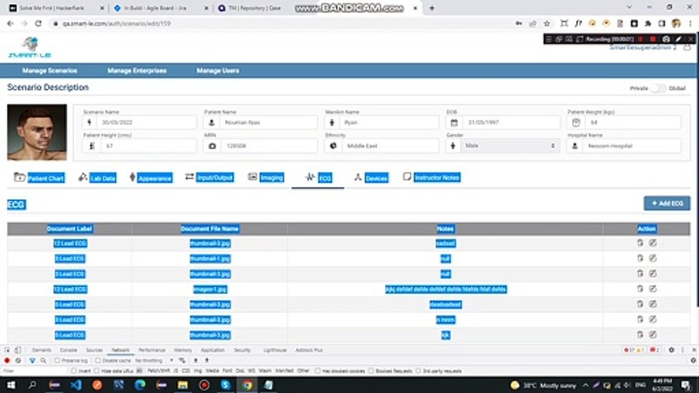
Task: Open Manage Users menu
Action: [218, 71]
